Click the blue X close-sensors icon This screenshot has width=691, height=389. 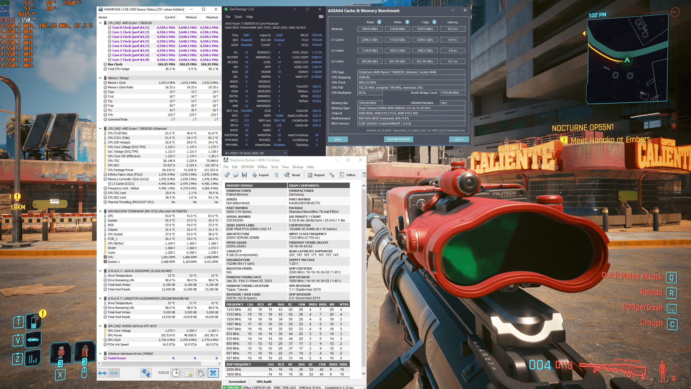coord(213,373)
